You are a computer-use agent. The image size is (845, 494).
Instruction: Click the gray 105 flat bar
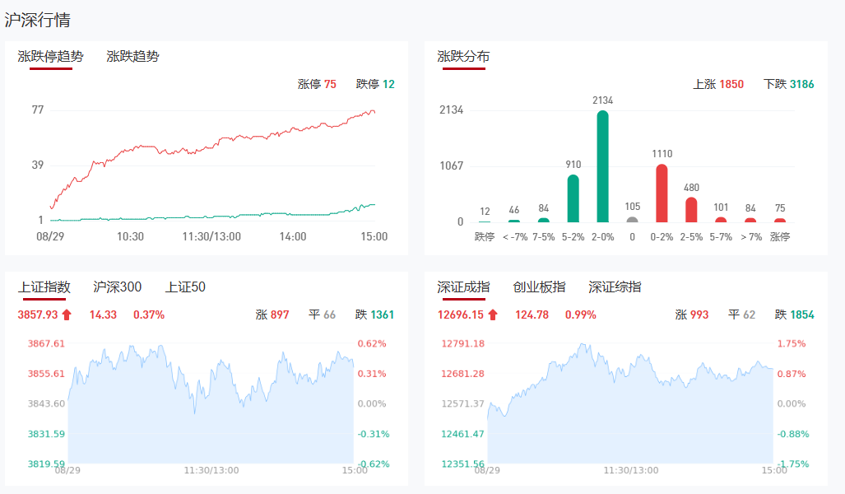coord(632,220)
